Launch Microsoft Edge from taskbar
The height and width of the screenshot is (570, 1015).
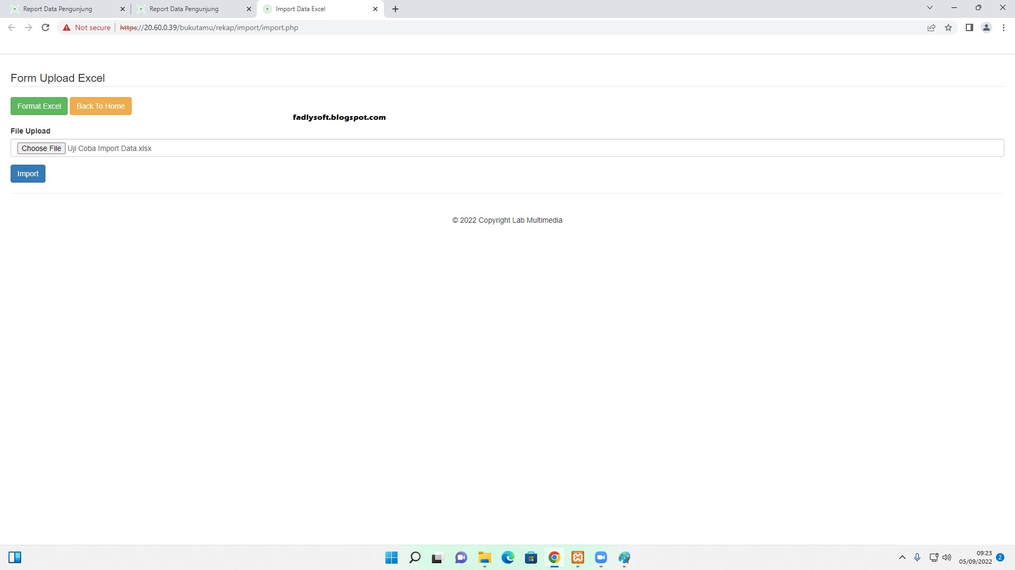508,557
